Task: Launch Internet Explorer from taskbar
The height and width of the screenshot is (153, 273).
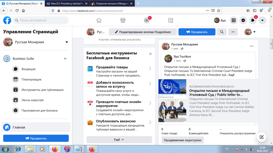Action: (18, 149)
